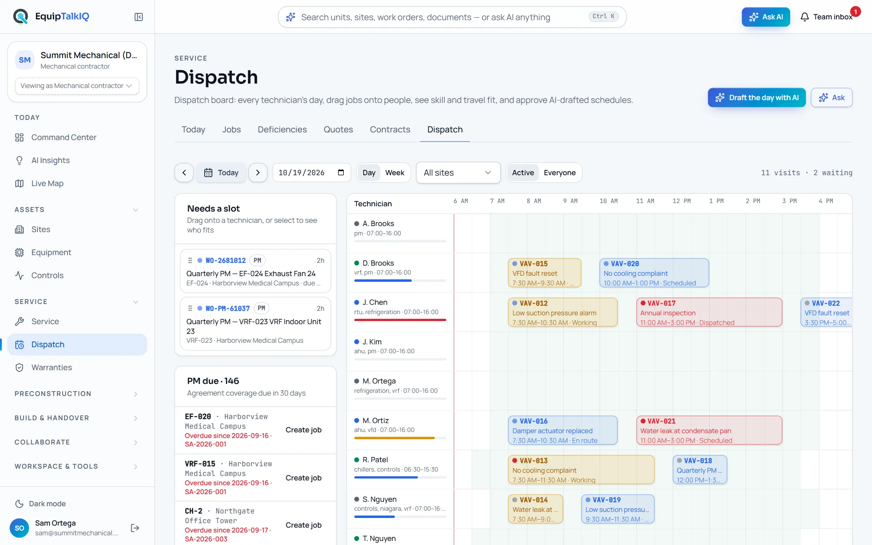The height and width of the screenshot is (545, 872).
Task: Open Warranties shield item
Action: point(77,367)
